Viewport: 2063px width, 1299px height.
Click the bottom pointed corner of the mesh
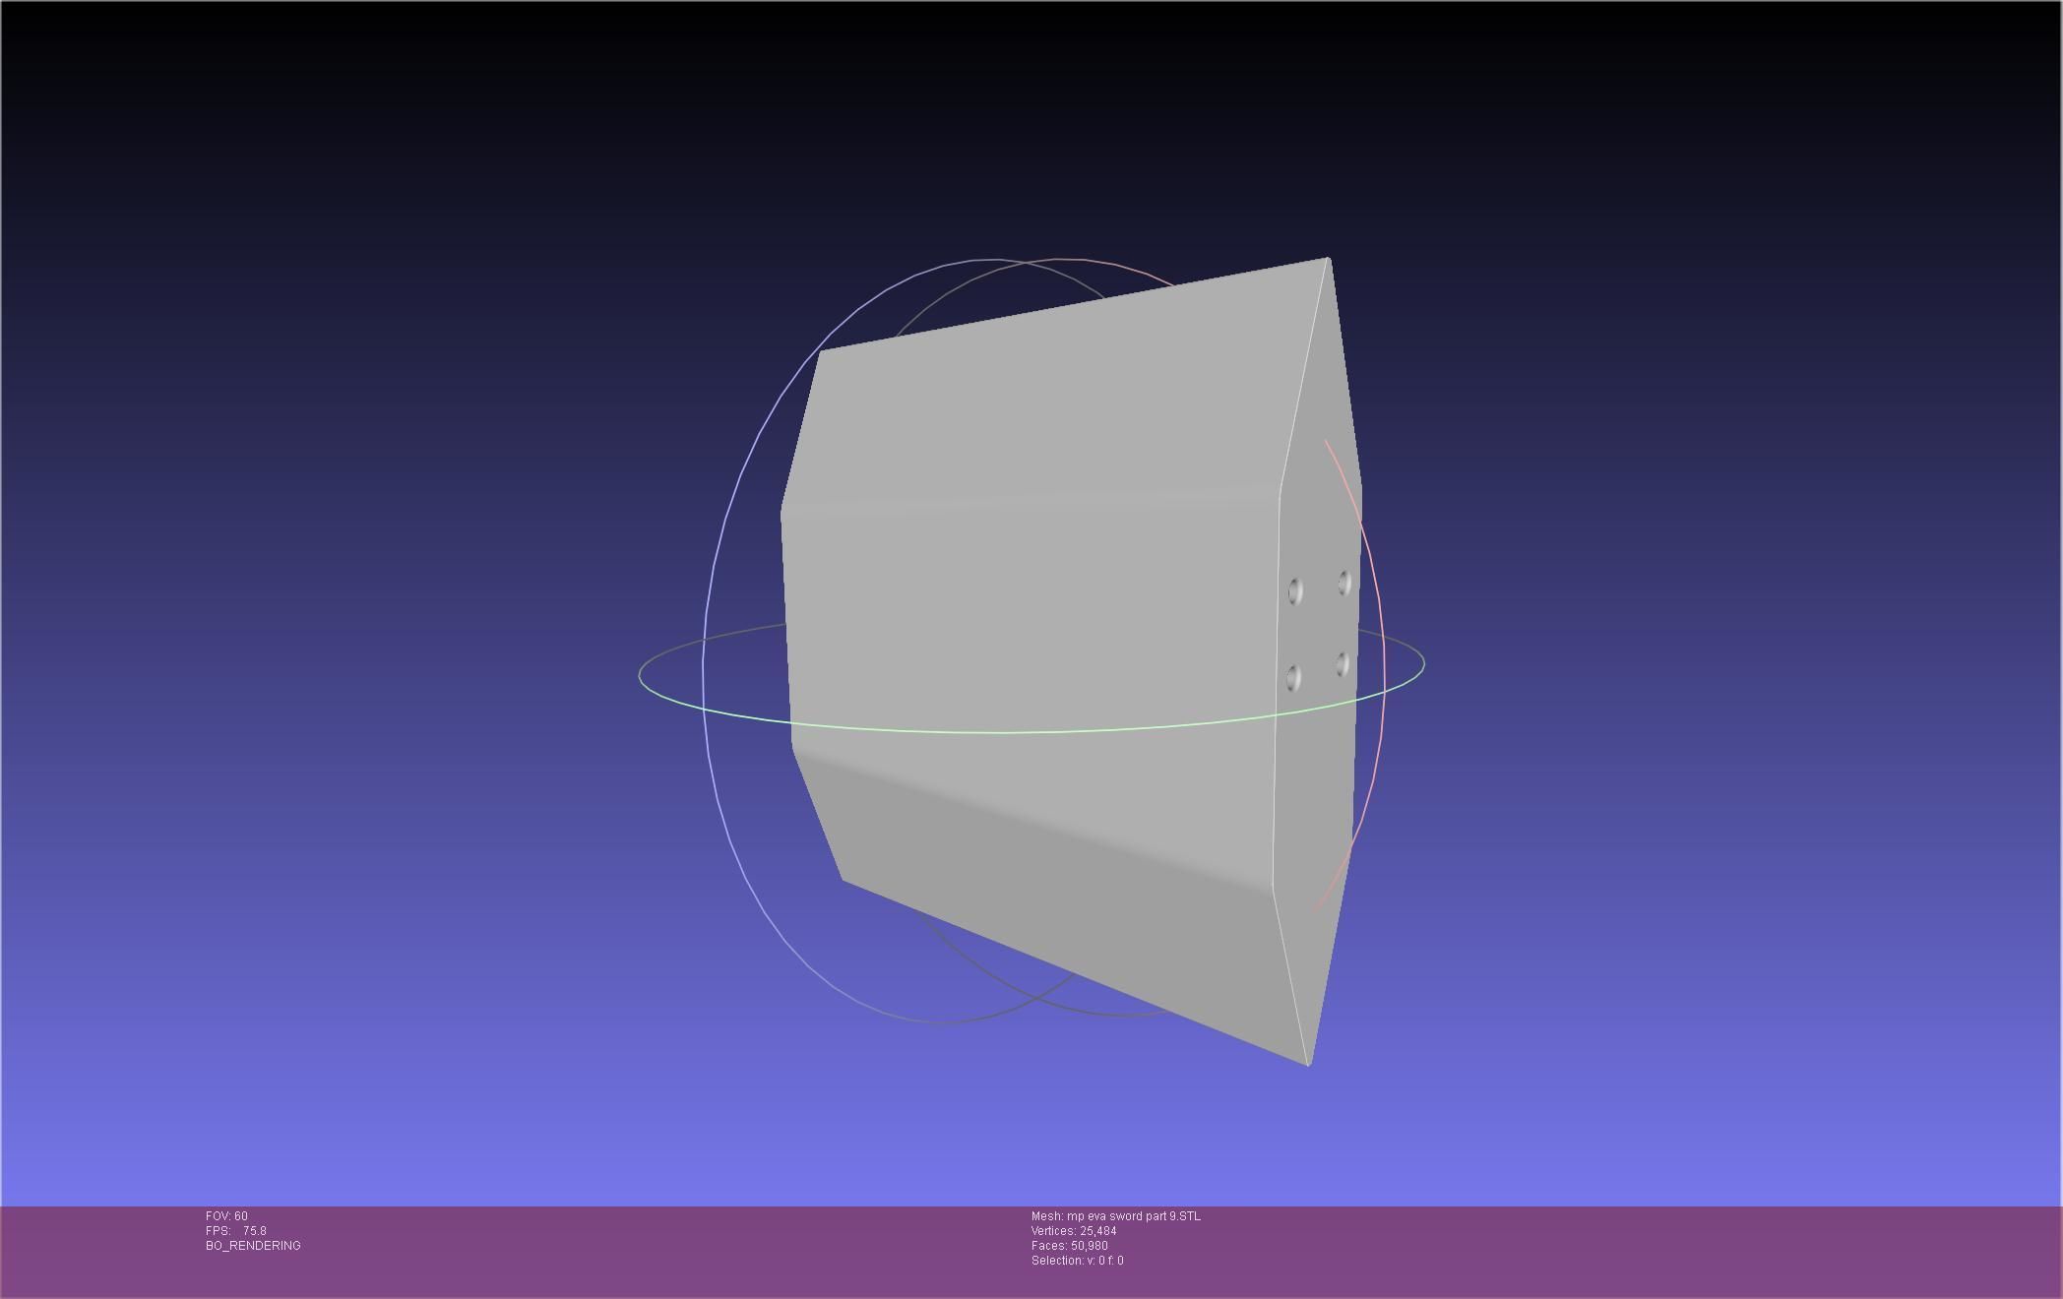[1308, 1063]
